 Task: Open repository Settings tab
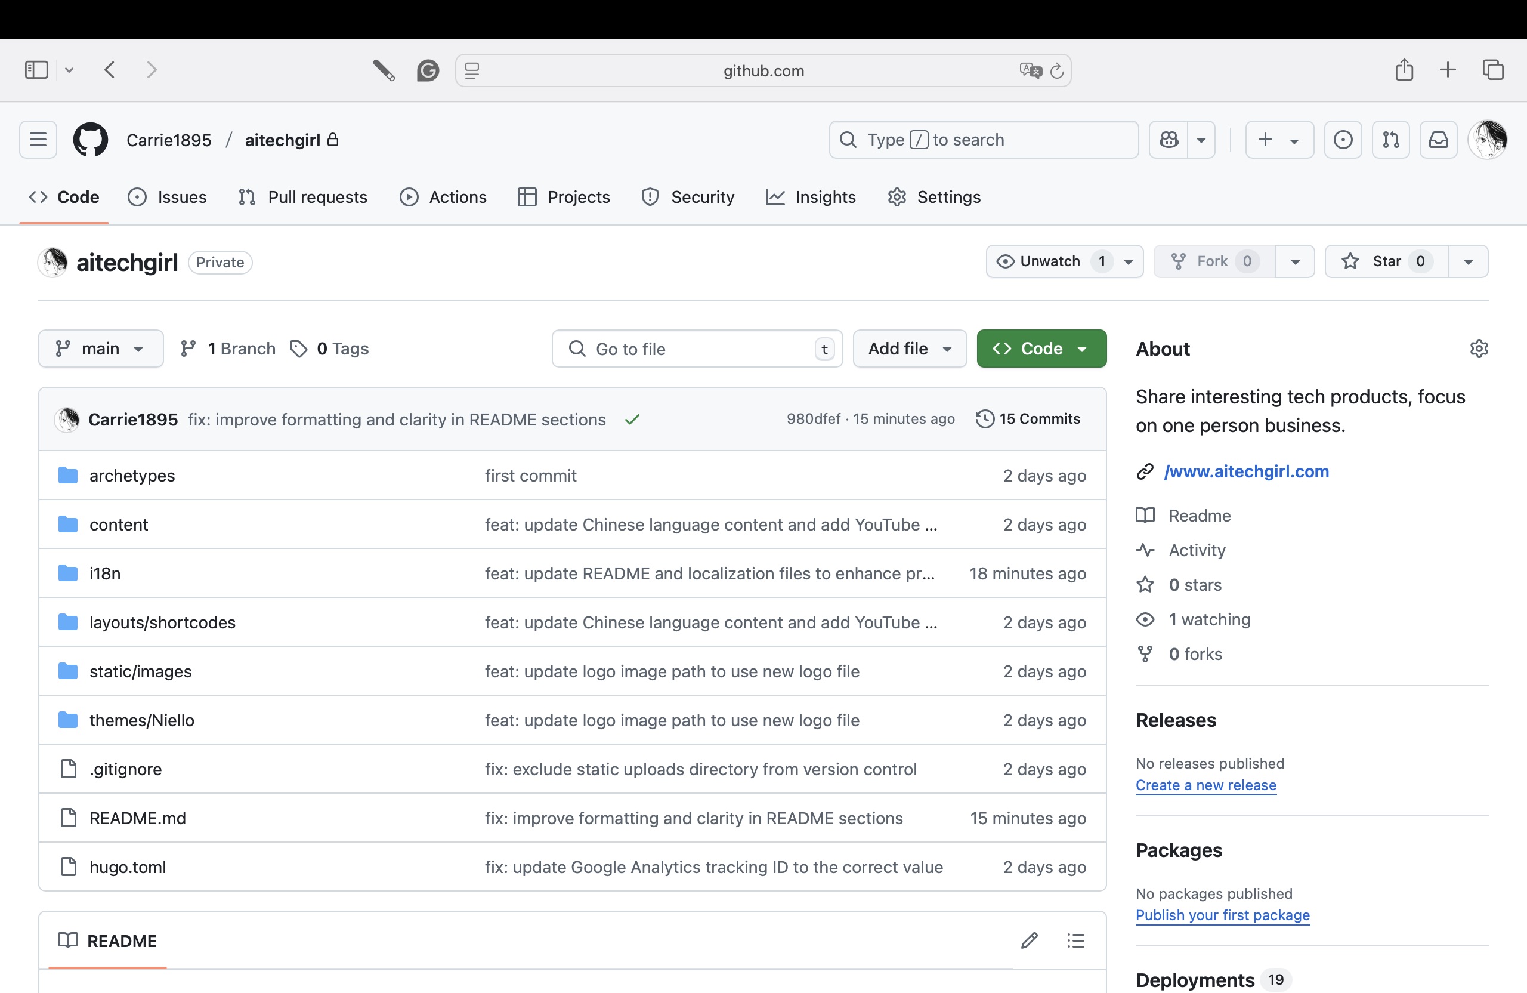tap(934, 197)
